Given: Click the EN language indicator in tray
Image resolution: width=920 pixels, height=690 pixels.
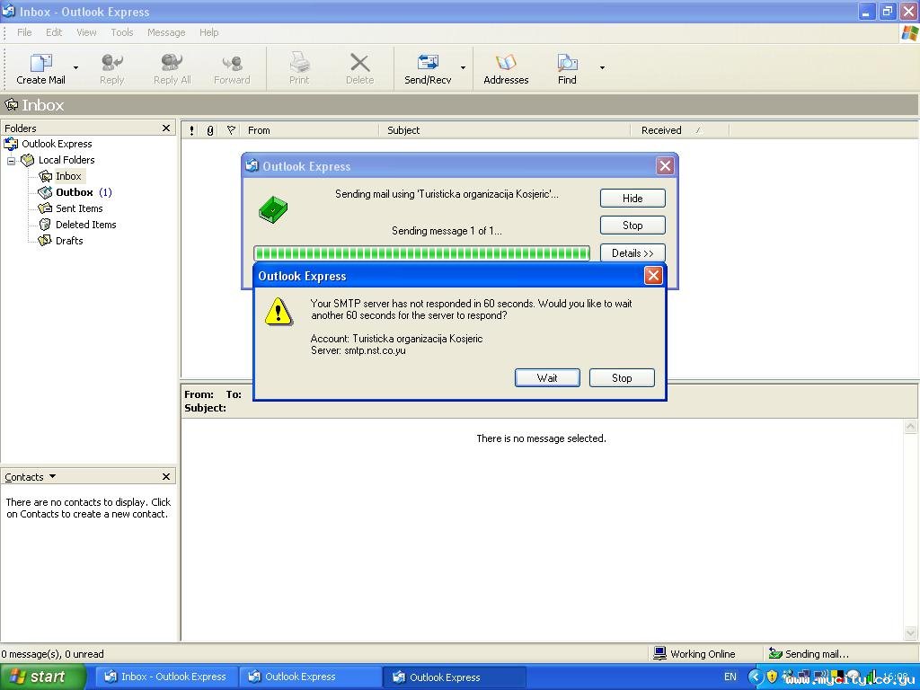Looking at the screenshot, I should coord(730,677).
